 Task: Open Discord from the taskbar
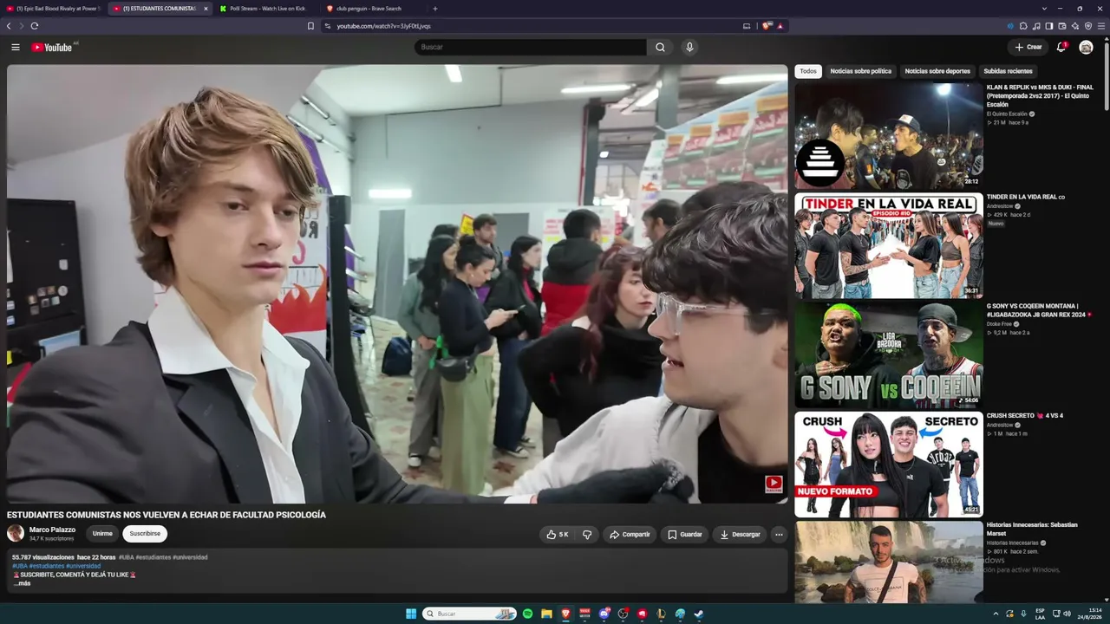pos(604,614)
